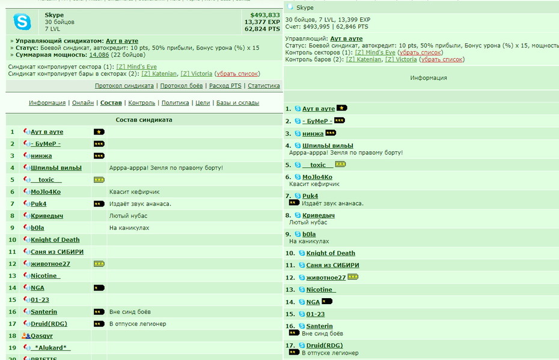Open b0la profile in right list
This screenshot has height=360, width=559.
coord(309,234)
